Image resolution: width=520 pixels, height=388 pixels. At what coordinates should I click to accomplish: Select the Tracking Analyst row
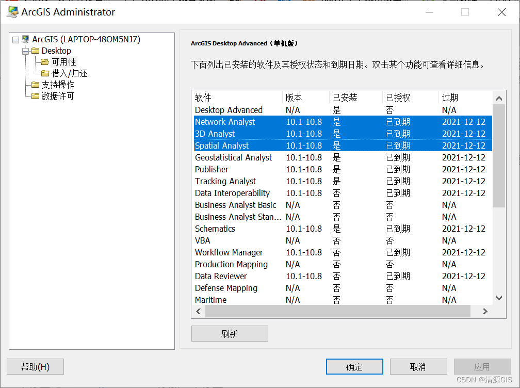click(x=342, y=181)
